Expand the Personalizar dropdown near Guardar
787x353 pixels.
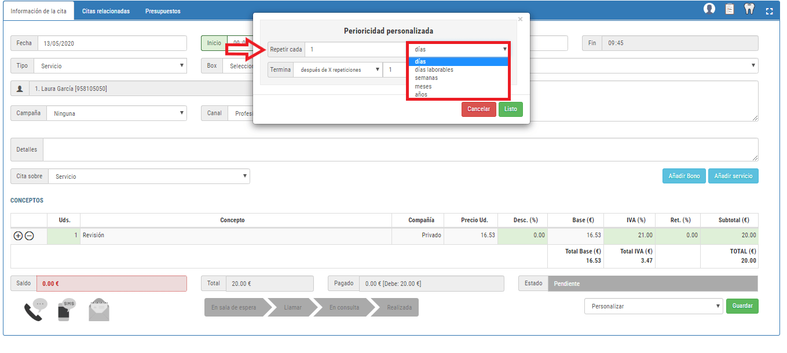(653, 306)
